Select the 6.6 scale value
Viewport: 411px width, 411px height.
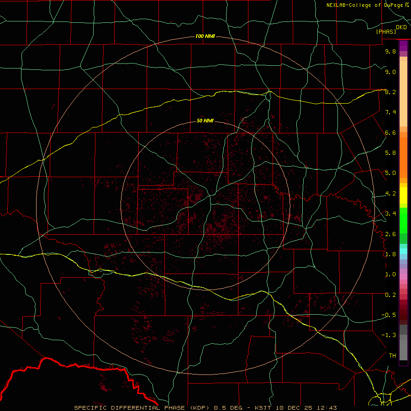[x=390, y=132]
